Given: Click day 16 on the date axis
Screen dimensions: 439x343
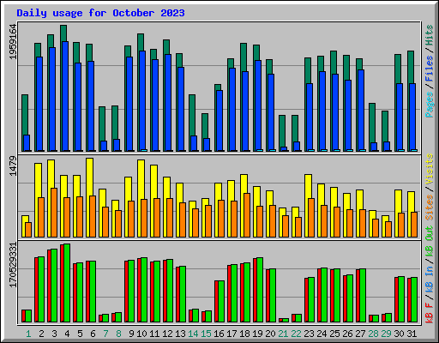Looking at the screenshot, I should [x=219, y=334].
